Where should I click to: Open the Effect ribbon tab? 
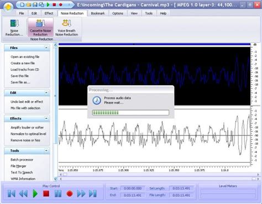coord(49,13)
